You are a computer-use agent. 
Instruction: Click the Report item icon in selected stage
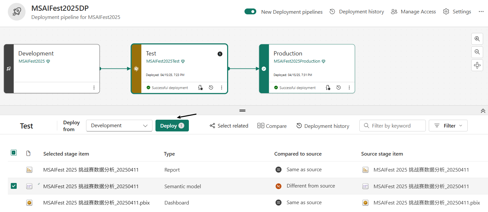(x=29, y=170)
